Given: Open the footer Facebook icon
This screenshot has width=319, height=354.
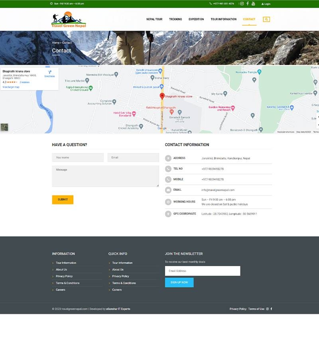Looking at the screenshot, I should click(272, 309).
